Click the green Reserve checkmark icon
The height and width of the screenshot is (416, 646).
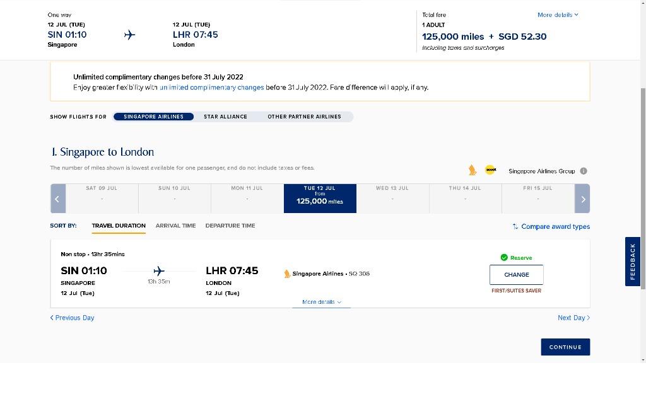pyautogui.click(x=505, y=257)
